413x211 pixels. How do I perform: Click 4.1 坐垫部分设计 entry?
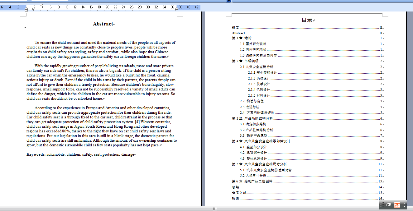312,147
